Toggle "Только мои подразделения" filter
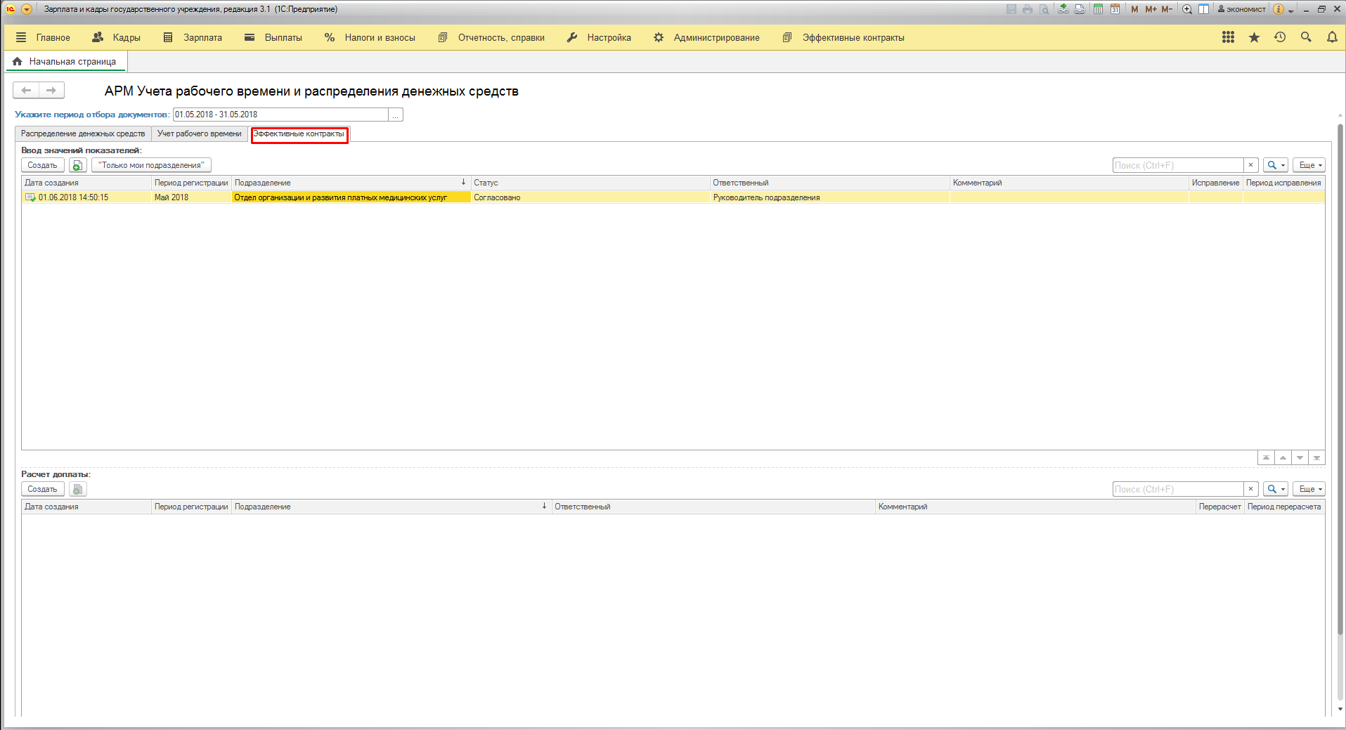The image size is (1346, 730). point(151,165)
